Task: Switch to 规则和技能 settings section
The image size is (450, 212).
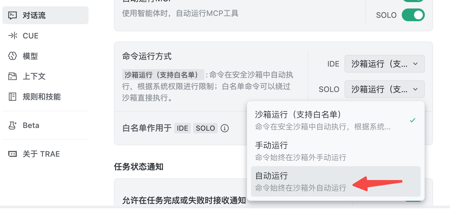Action: coord(42,97)
